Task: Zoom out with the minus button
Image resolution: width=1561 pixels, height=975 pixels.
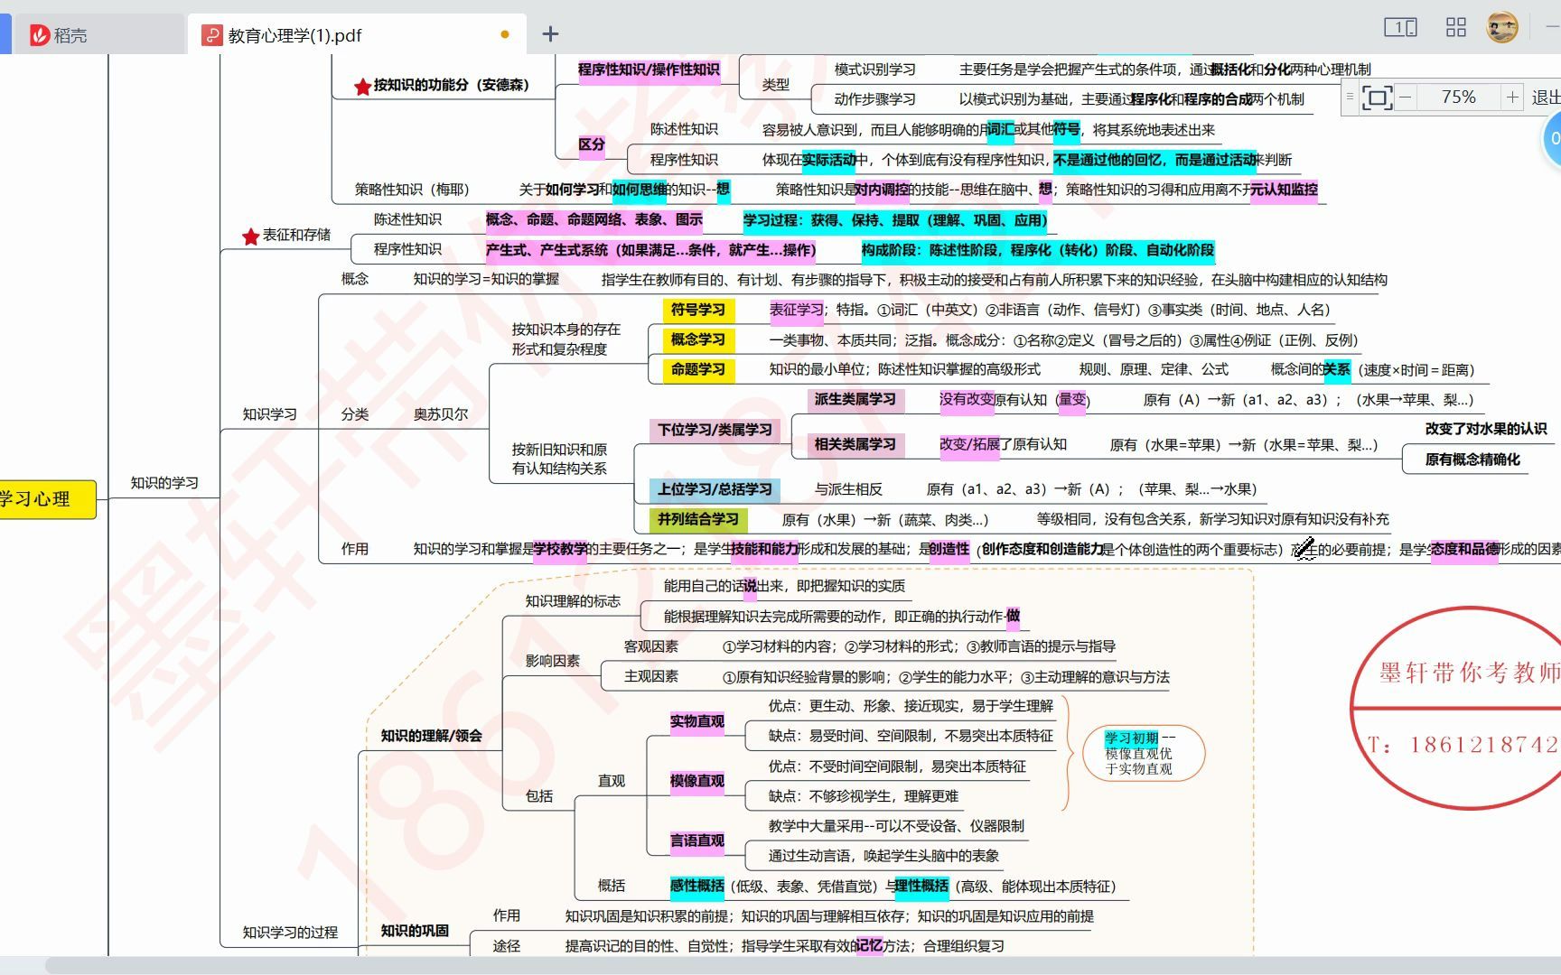Action: tap(1406, 97)
